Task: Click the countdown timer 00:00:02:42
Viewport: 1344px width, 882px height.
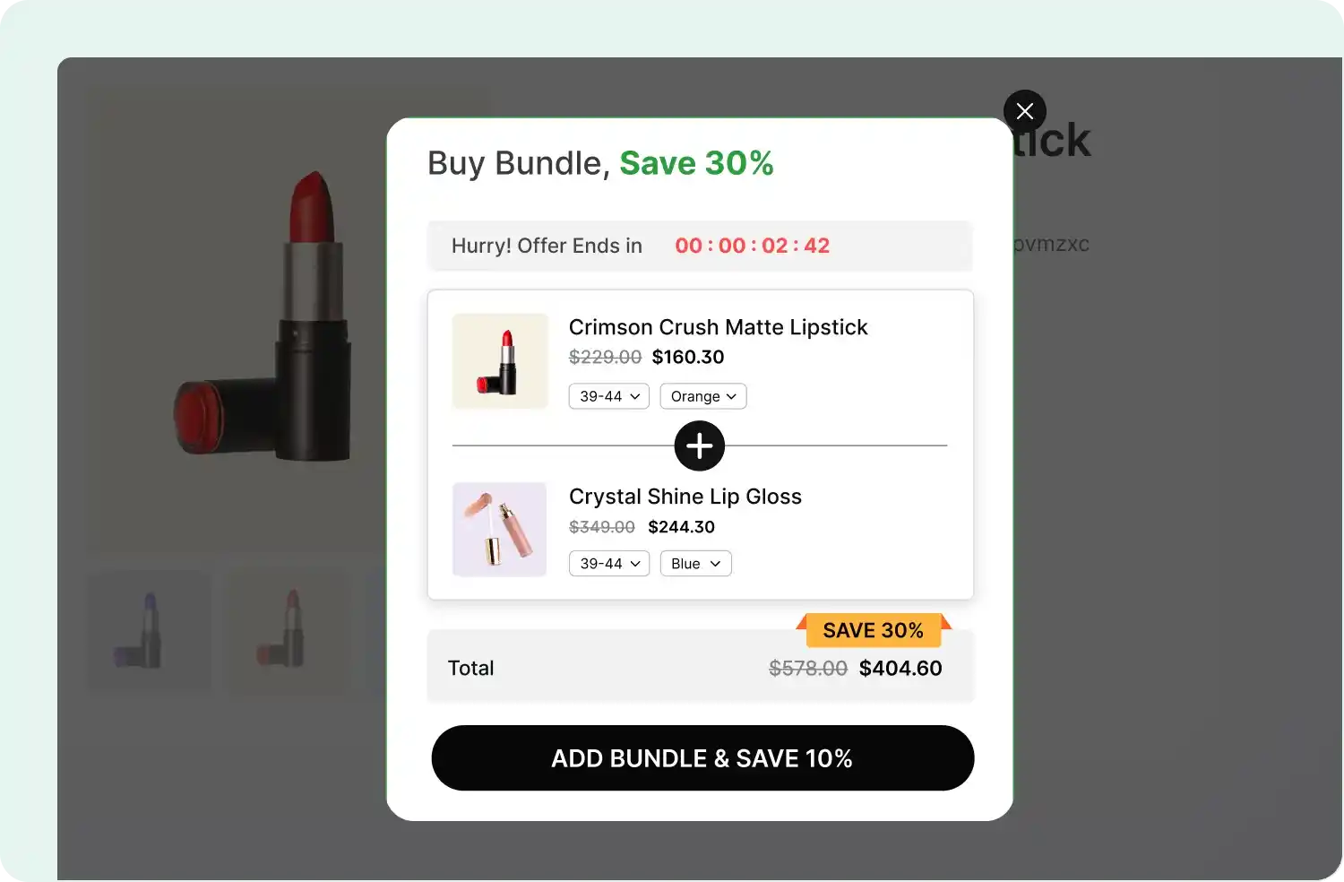Action: point(753,246)
